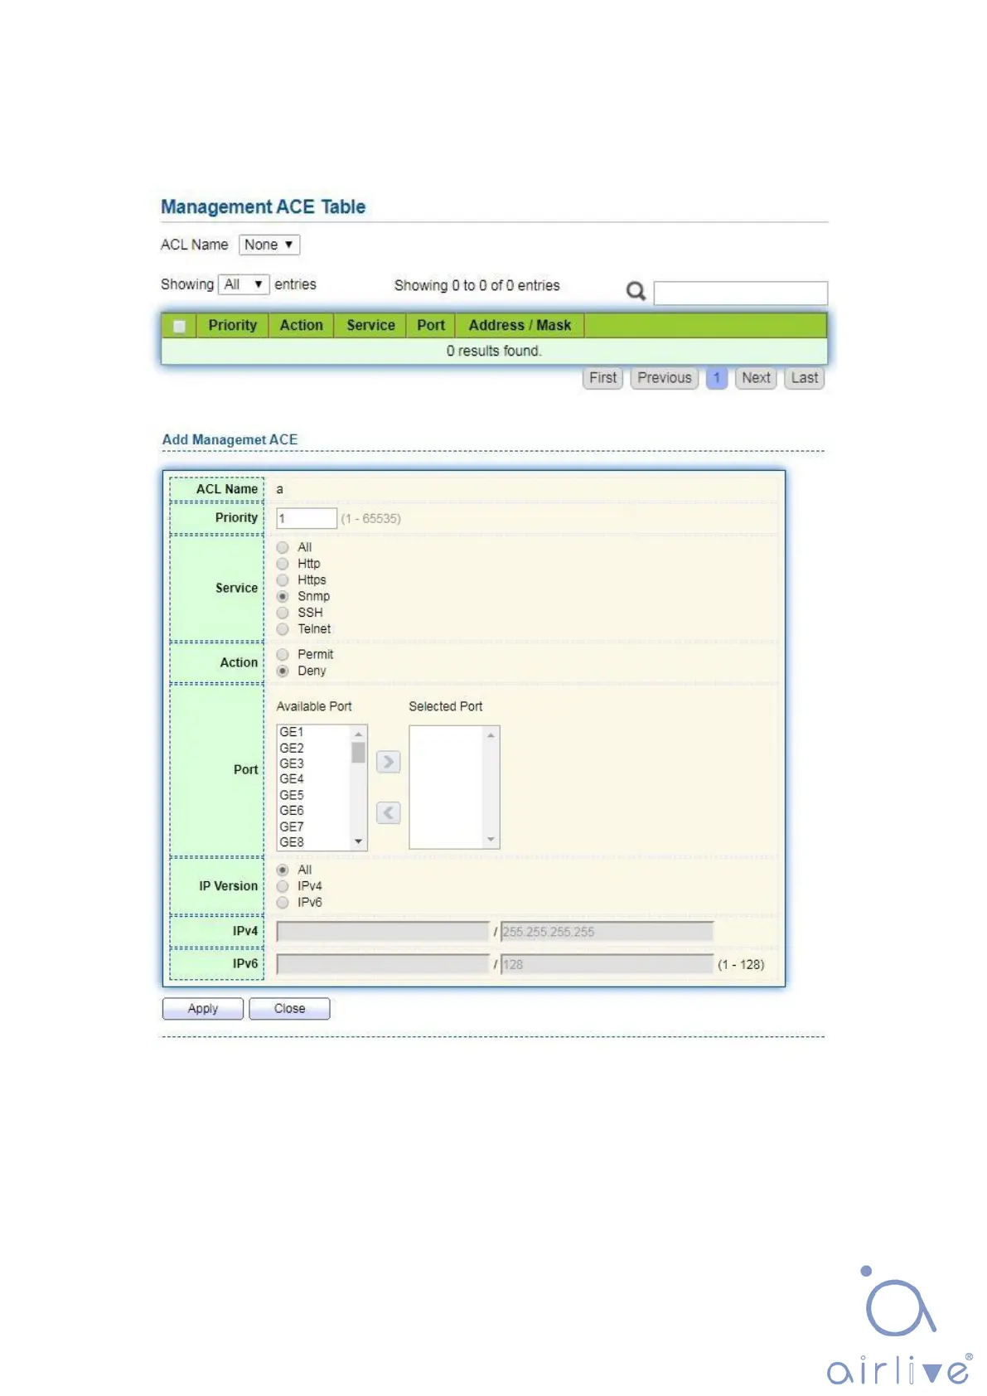This screenshot has height=1396, width=987.
Task: Click the search magnifier icon
Action: coord(636,291)
